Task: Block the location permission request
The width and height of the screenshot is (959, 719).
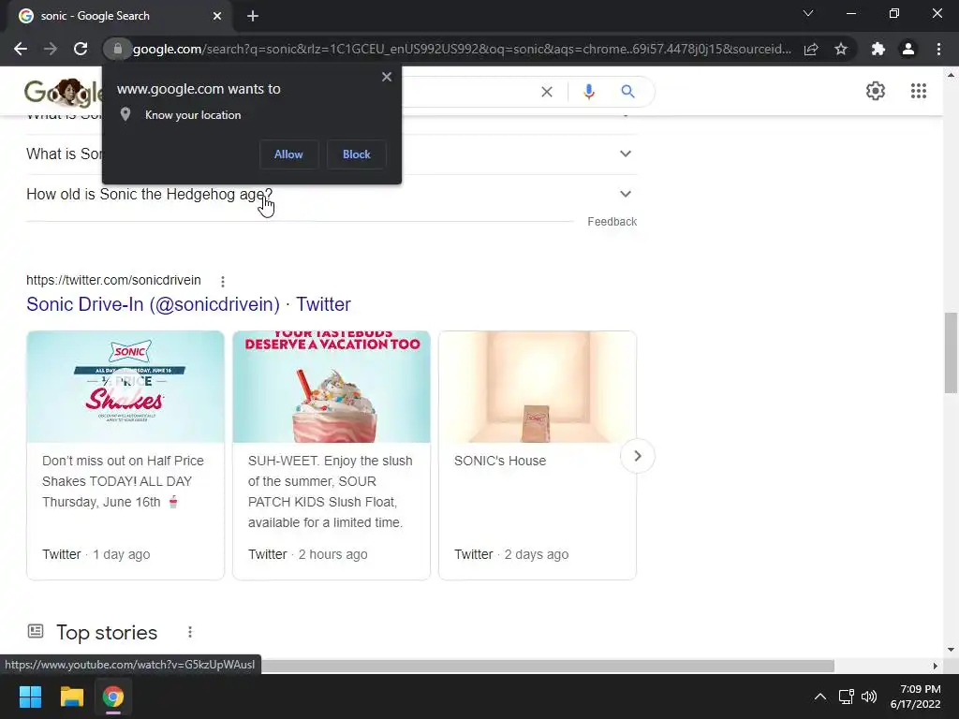Action: [357, 154]
